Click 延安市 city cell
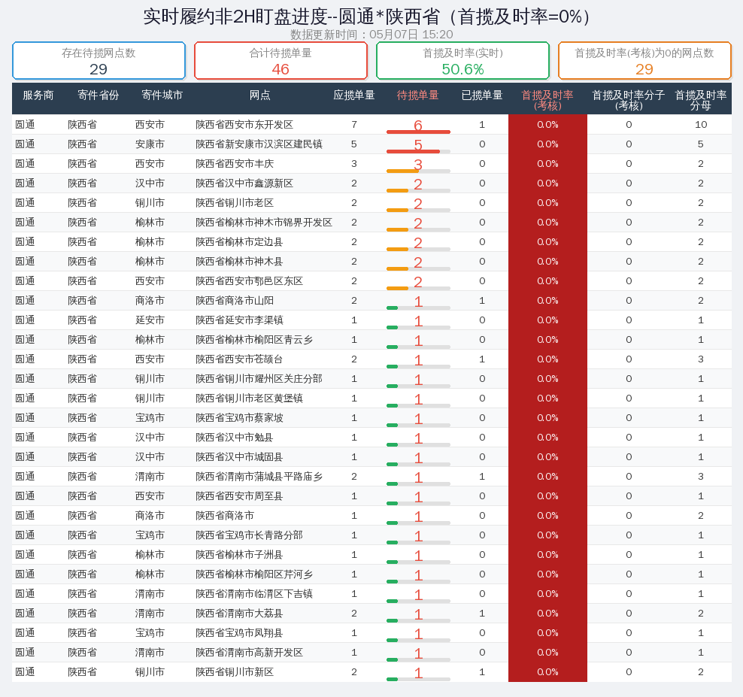Screen dimensions: 743x697 pyautogui.click(x=150, y=320)
